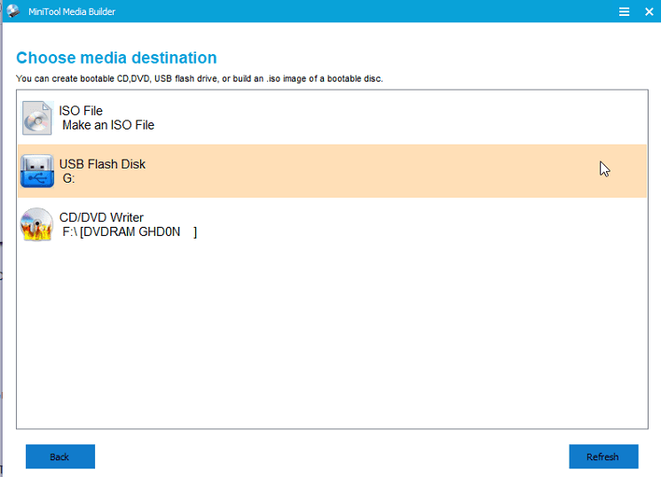Open the hamburger menu in title bar
661x477 pixels.
coord(624,12)
